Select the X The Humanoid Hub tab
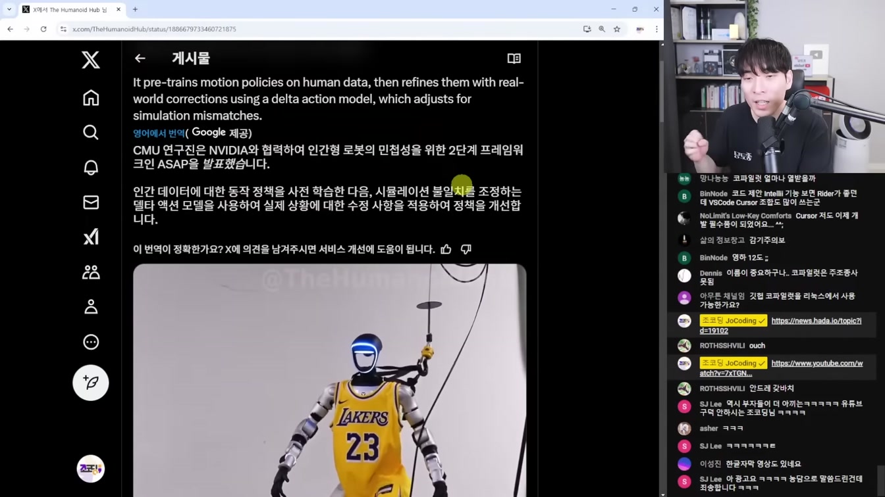The image size is (885, 497). 72,9
